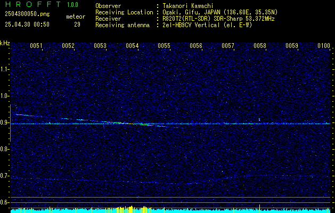Click time axis marker 0059

[x=292, y=46]
